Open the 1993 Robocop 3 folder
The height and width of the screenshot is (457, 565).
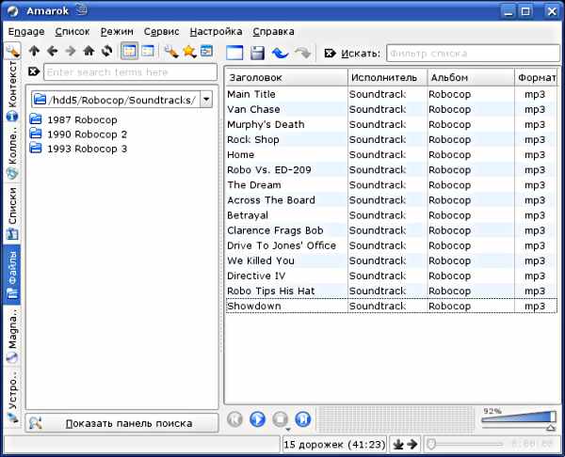click(78, 149)
